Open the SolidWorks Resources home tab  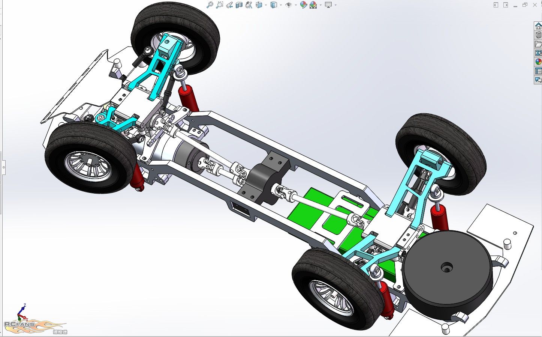pos(538,26)
